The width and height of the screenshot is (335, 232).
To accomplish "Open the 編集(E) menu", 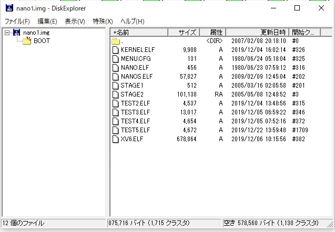I will click(47, 22).
